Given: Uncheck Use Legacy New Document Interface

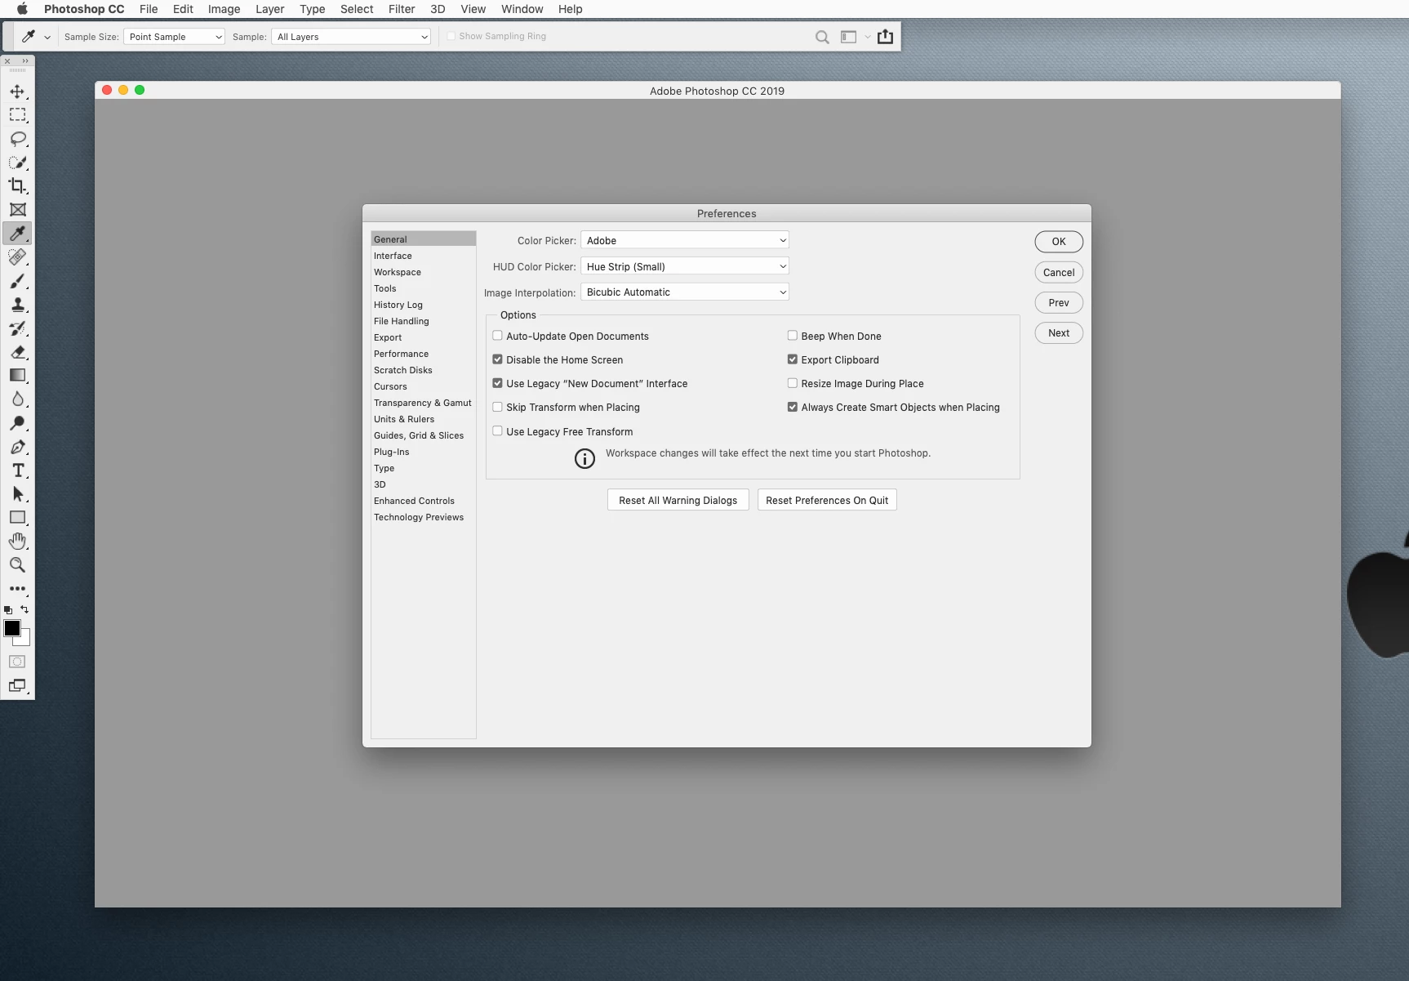Looking at the screenshot, I should point(497,383).
